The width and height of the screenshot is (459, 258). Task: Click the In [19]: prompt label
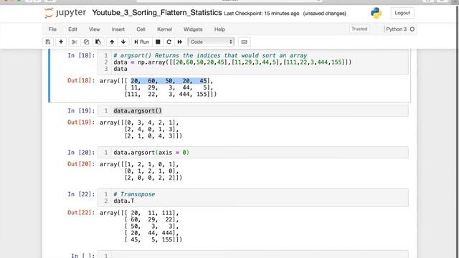(81, 111)
